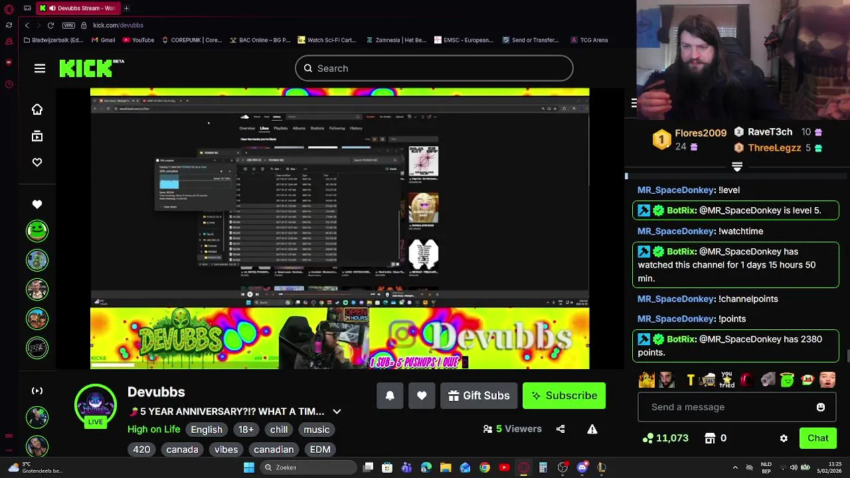Viewport: 850px width, 478px height.
Task: Click the kick.com/devubbs address bar
Action: (x=118, y=25)
